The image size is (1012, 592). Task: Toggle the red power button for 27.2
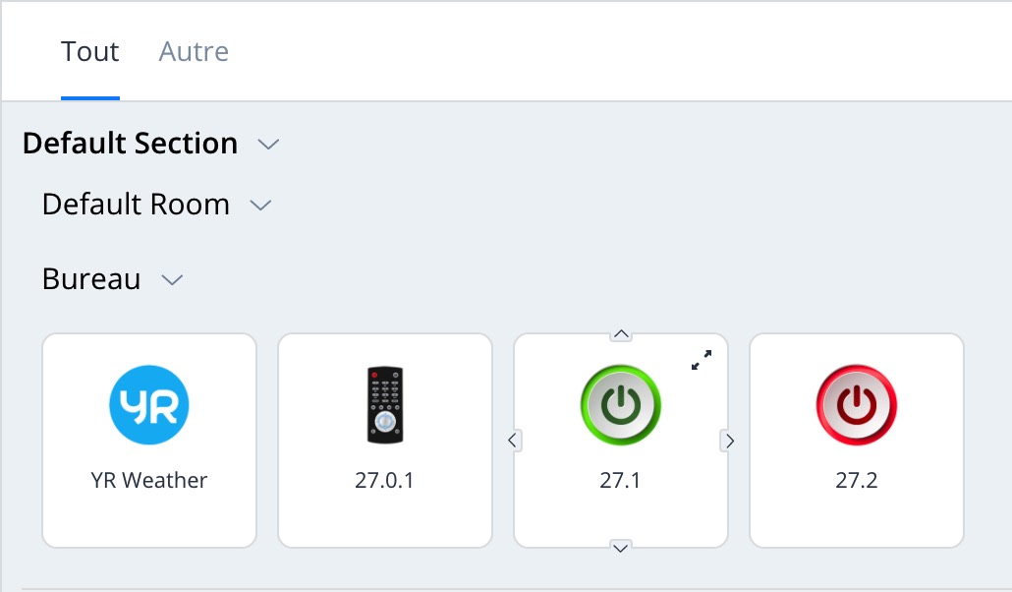[857, 405]
